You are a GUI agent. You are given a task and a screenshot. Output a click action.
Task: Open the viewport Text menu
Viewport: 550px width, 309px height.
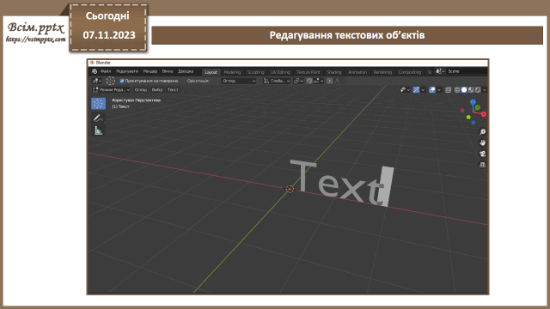point(173,90)
